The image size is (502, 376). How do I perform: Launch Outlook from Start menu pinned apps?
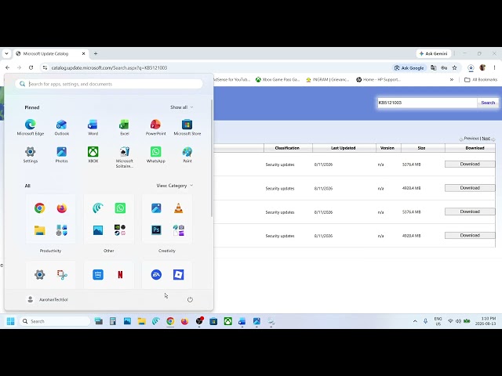pos(61,127)
